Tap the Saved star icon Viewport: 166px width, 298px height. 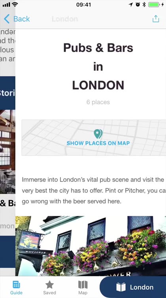point(49,284)
